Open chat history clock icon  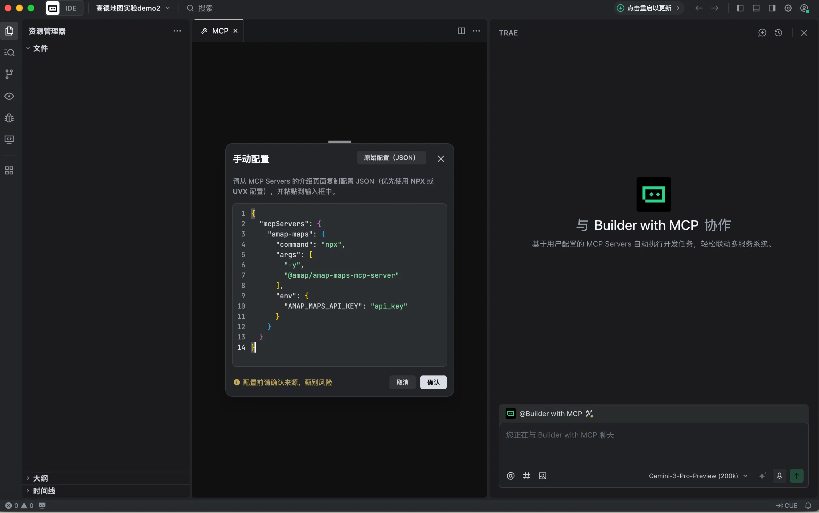[778, 33]
